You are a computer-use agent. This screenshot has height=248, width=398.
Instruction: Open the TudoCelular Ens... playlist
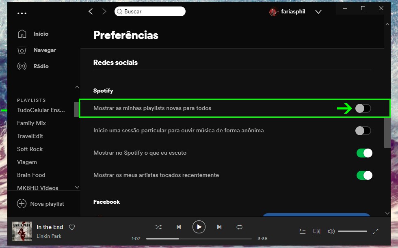click(41, 110)
